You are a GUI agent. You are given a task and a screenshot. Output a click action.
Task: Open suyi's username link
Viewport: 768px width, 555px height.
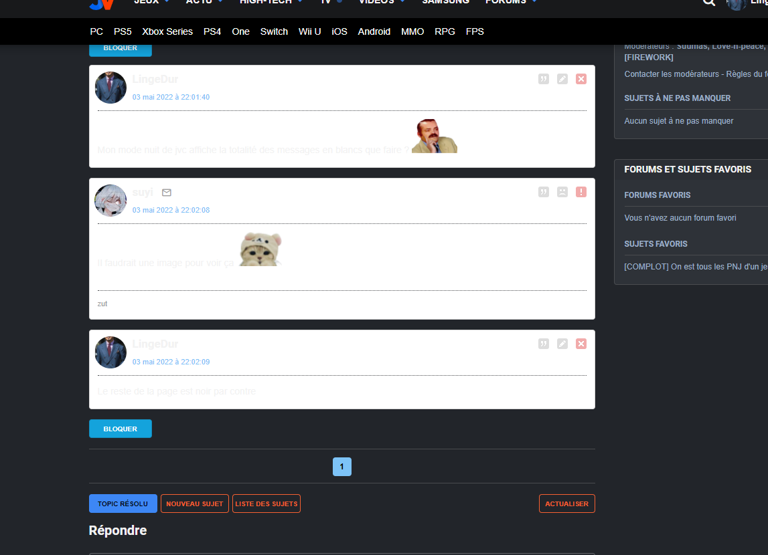coord(143,192)
